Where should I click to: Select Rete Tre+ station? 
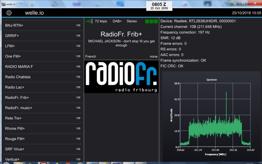43,118
